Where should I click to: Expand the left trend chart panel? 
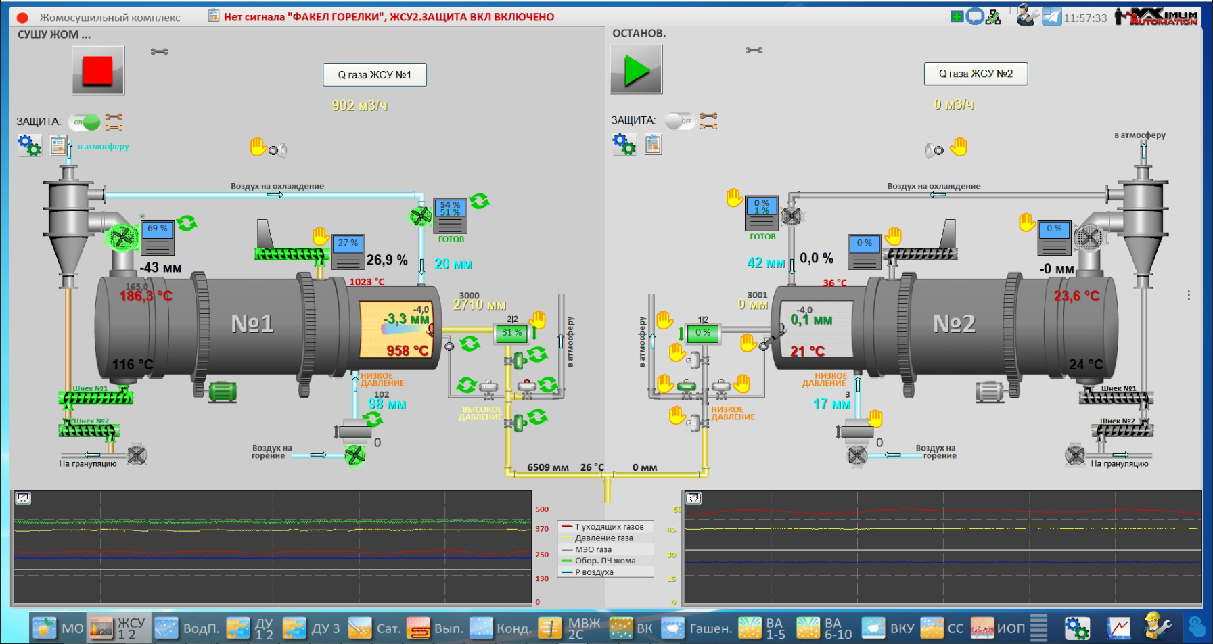(x=23, y=498)
